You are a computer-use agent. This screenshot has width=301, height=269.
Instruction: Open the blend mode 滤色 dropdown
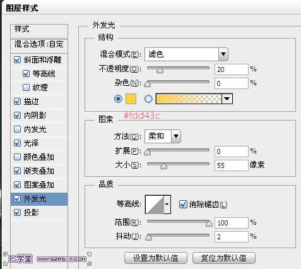pyautogui.click(x=186, y=54)
